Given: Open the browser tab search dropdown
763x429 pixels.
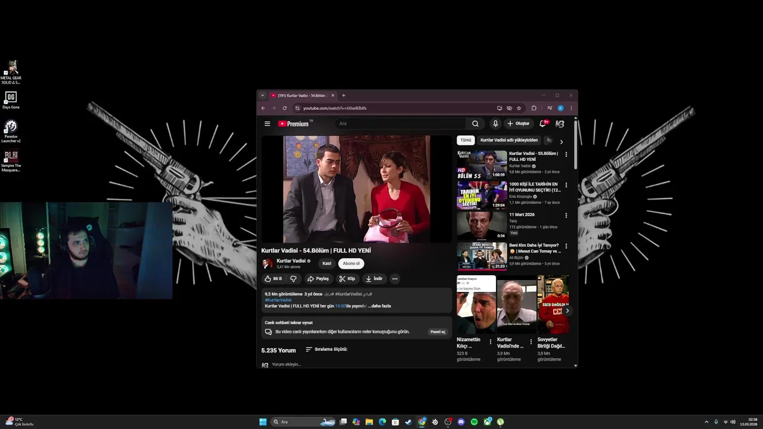Looking at the screenshot, I should 262,95.
